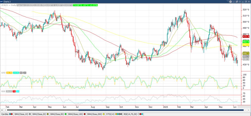Viewport: 251px width, 116px height.
Task: Click the RSI(14,70,30) indicator dots
Action: 141,114
